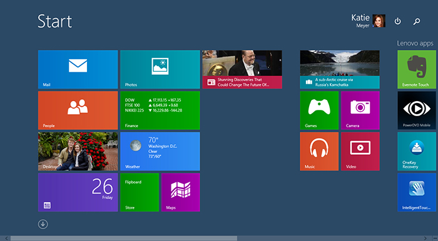Image resolution: width=438 pixels, height=241 pixels.
Task: Launch the People app tile
Action: tap(78, 111)
